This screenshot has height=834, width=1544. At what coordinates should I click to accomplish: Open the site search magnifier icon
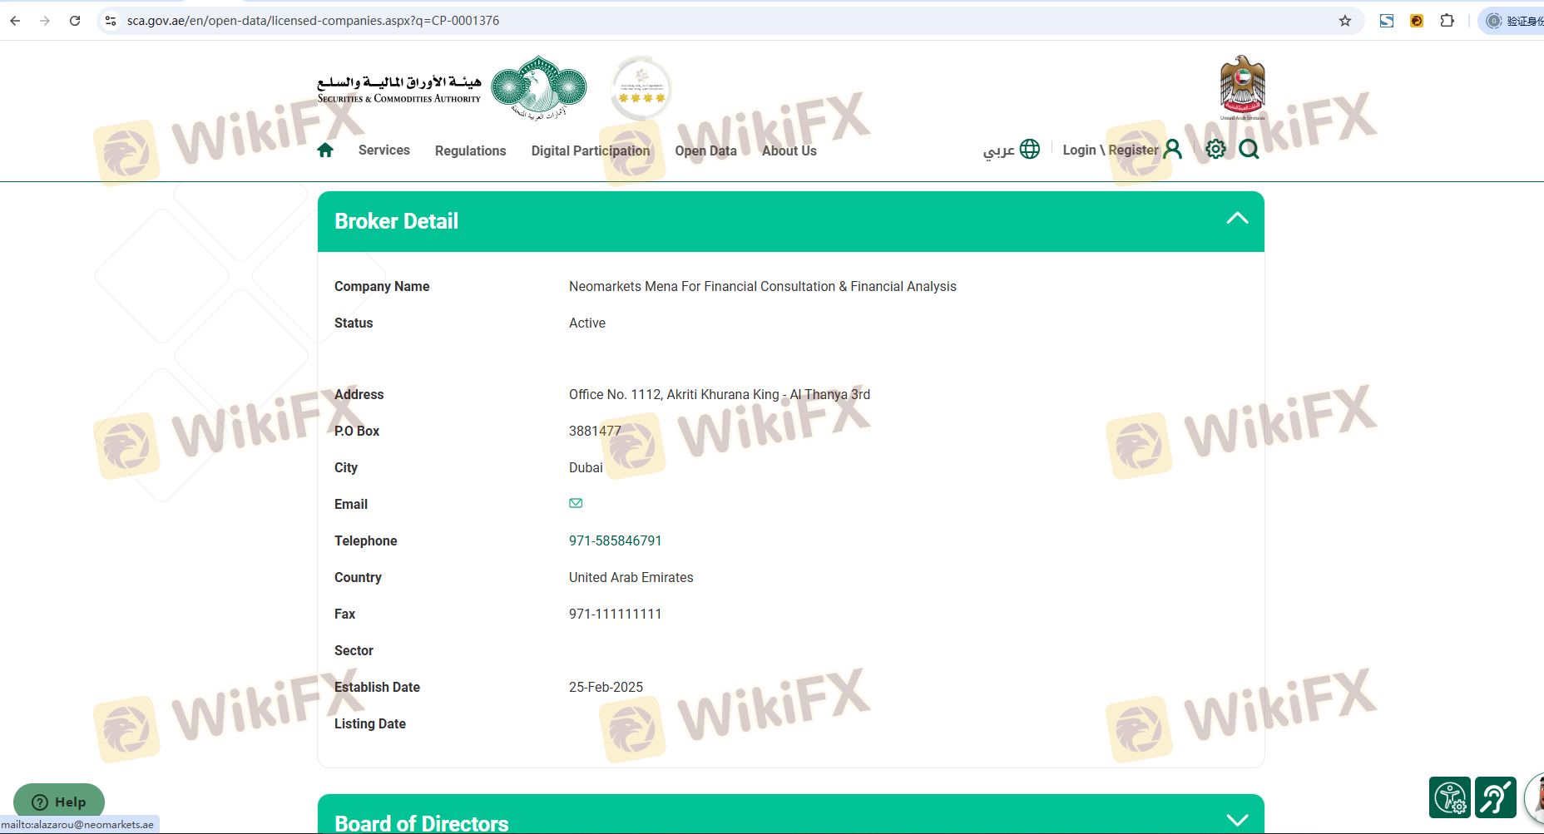click(1249, 149)
